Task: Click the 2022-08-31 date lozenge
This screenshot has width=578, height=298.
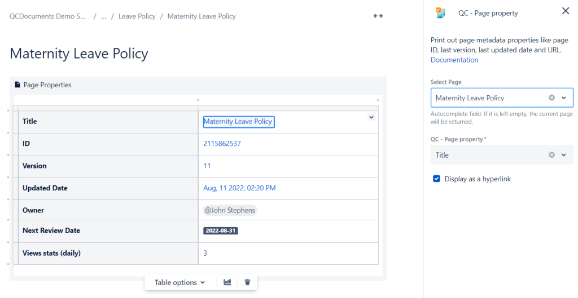Action: click(x=221, y=230)
